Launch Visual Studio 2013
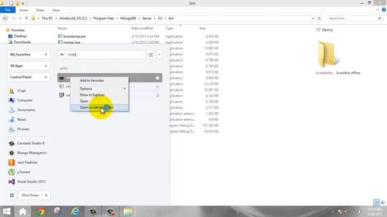The image size is (387, 217). click(x=27, y=181)
